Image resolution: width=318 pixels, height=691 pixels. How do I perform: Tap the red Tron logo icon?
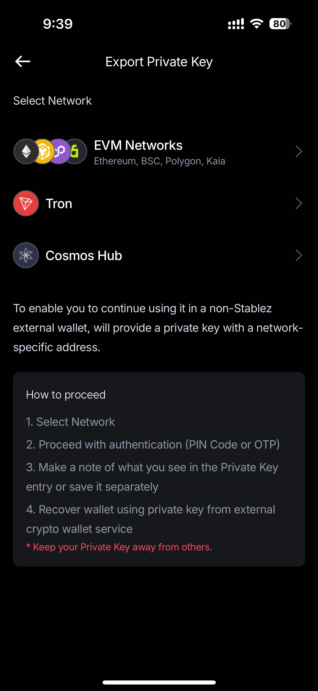[26, 203]
